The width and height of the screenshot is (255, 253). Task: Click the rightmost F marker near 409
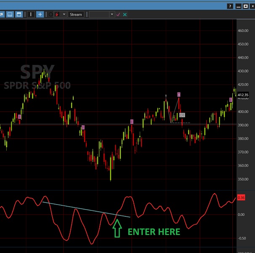[x=231, y=100]
